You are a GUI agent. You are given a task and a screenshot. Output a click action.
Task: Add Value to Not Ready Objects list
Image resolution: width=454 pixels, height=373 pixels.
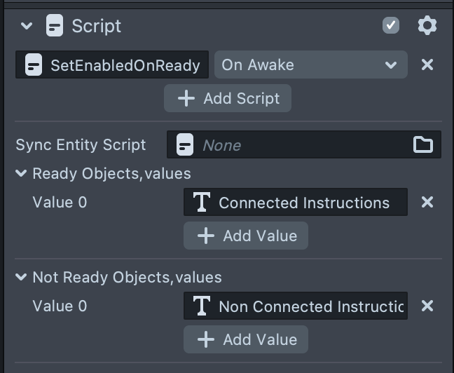coord(246,340)
